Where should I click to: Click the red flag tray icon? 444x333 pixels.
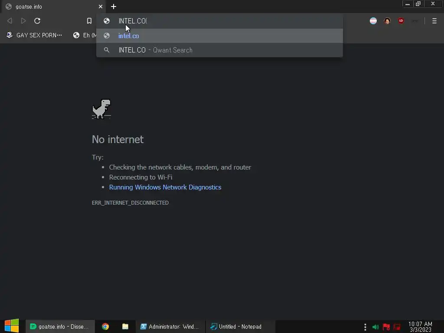tap(386, 327)
